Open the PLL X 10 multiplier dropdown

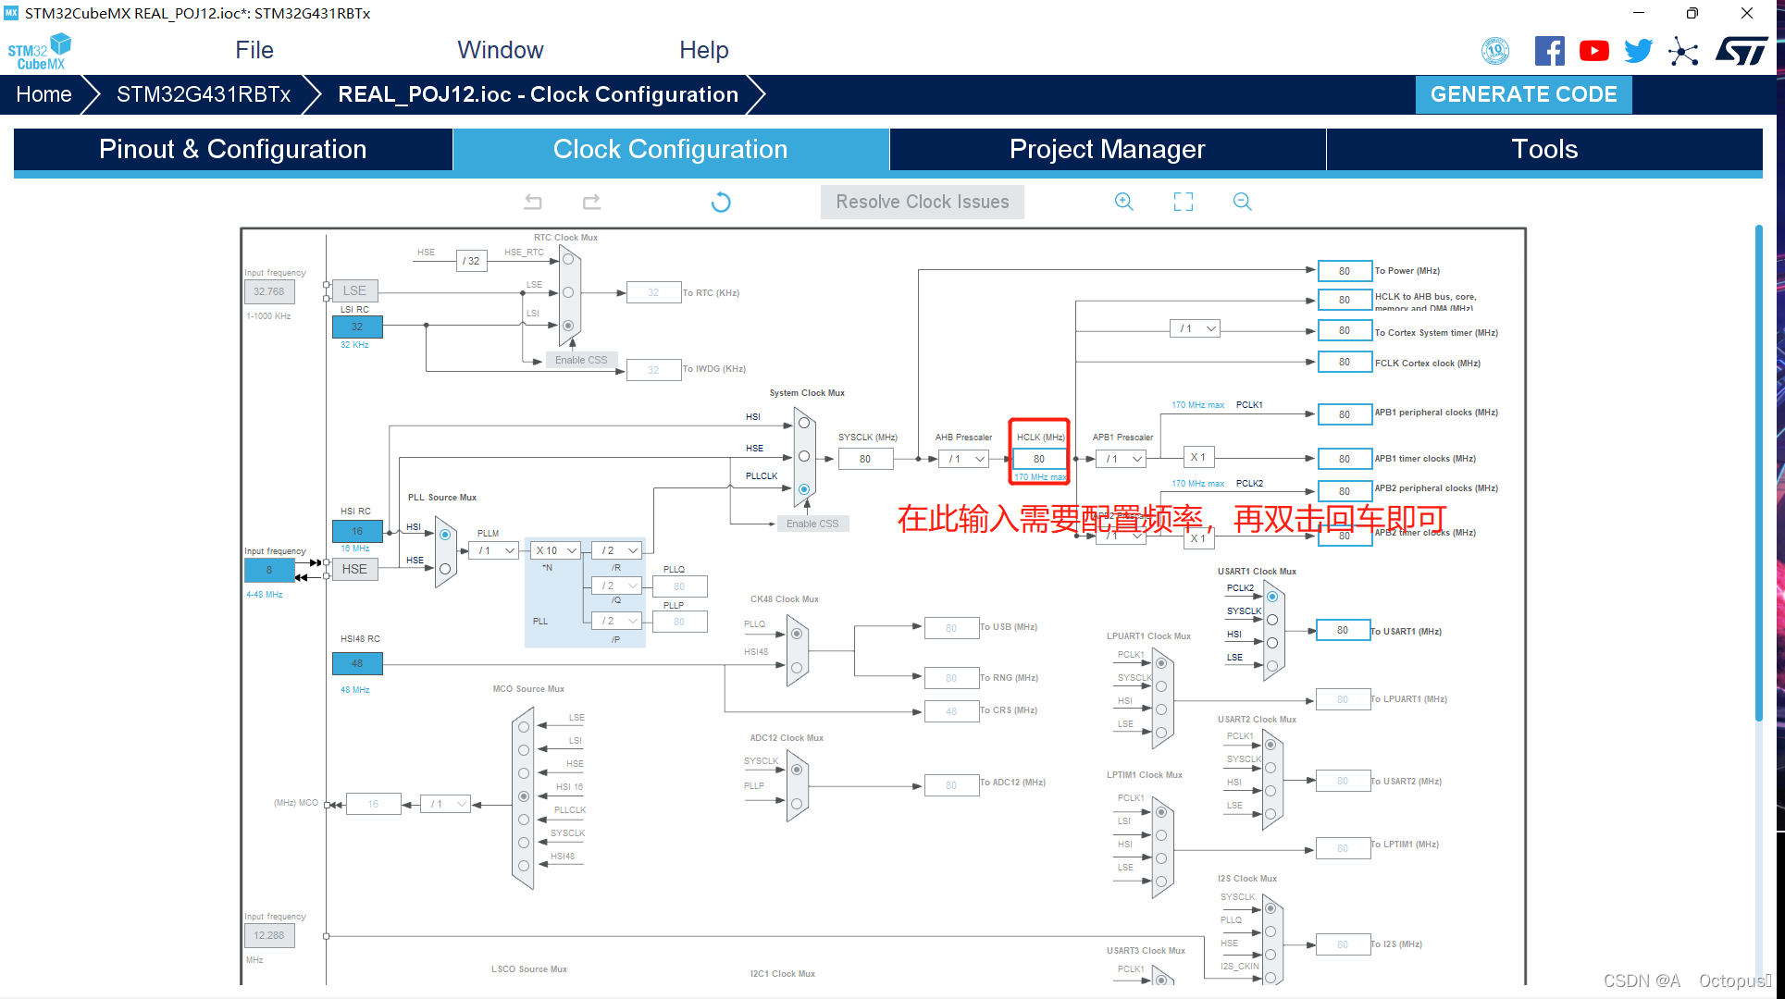(x=556, y=550)
